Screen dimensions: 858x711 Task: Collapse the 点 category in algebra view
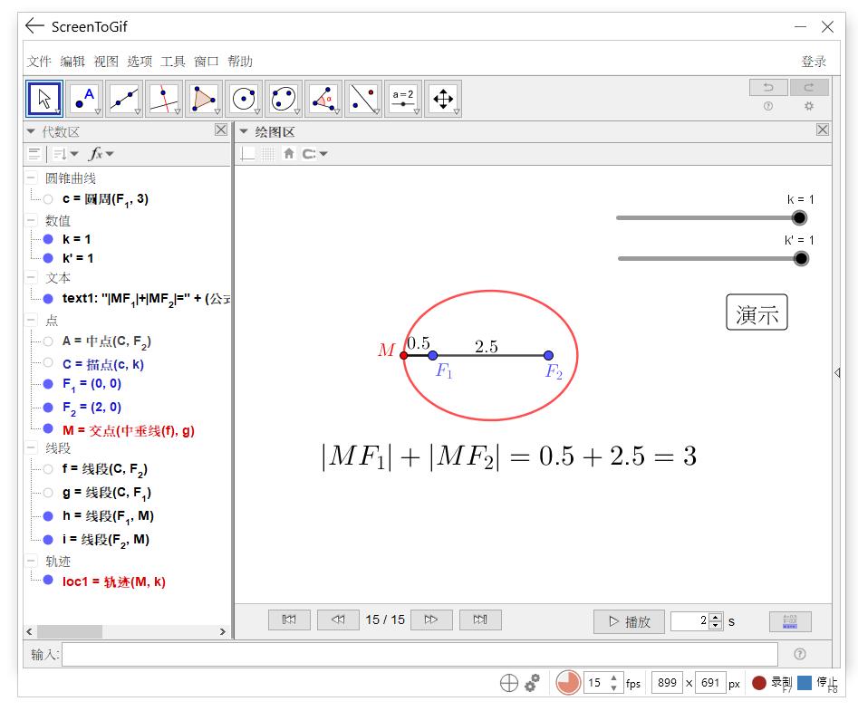(x=32, y=321)
